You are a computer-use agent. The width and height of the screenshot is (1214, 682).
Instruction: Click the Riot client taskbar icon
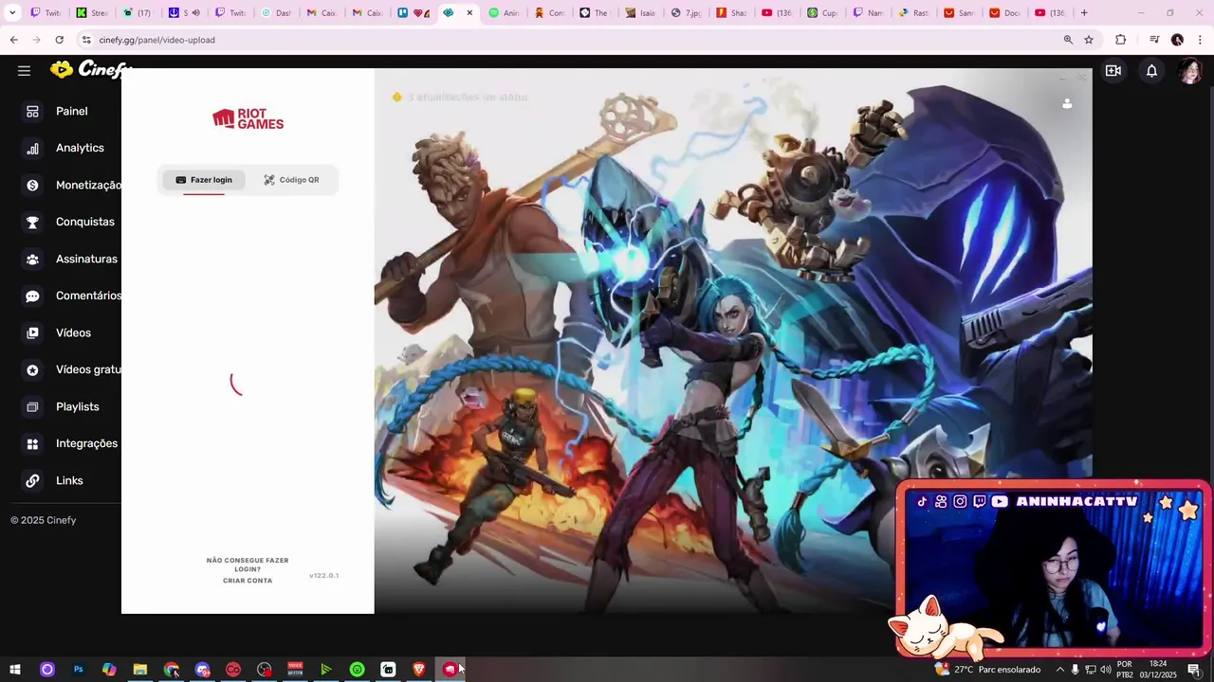pos(450,670)
